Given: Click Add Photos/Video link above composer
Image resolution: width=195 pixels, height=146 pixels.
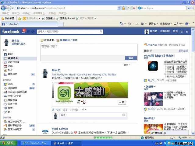Looking at the screenshot, I should pos(67,40).
